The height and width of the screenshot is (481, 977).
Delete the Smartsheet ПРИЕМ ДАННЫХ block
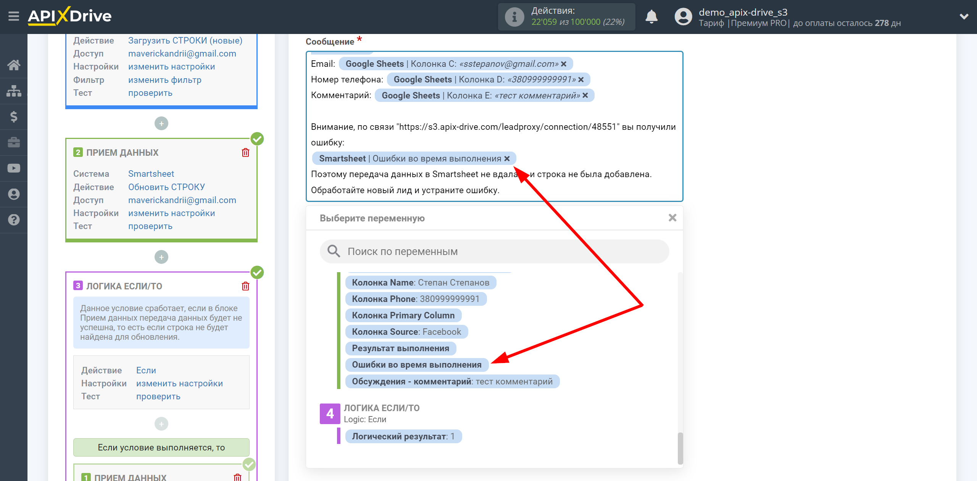click(245, 153)
